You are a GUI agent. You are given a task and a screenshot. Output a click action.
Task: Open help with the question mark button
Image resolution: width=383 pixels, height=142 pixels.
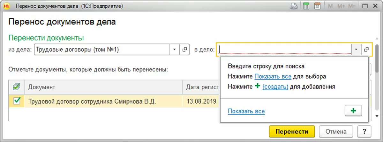(364, 132)
